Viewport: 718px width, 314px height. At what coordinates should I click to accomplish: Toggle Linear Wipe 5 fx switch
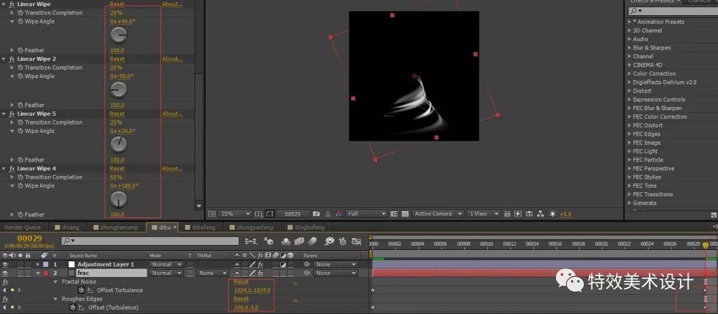pos(12,114)
